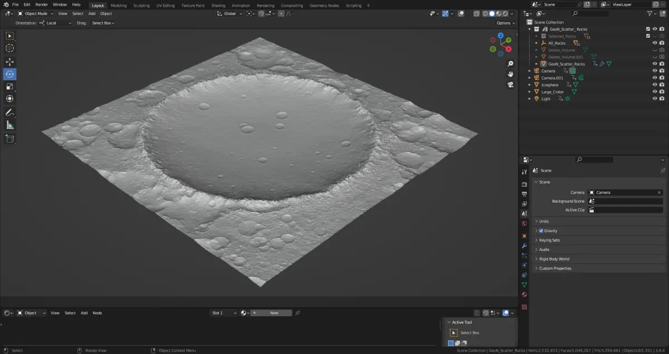Toggle visibility of the Light object
The height and width of the screenshot is (354, 669).
[655, 99]
